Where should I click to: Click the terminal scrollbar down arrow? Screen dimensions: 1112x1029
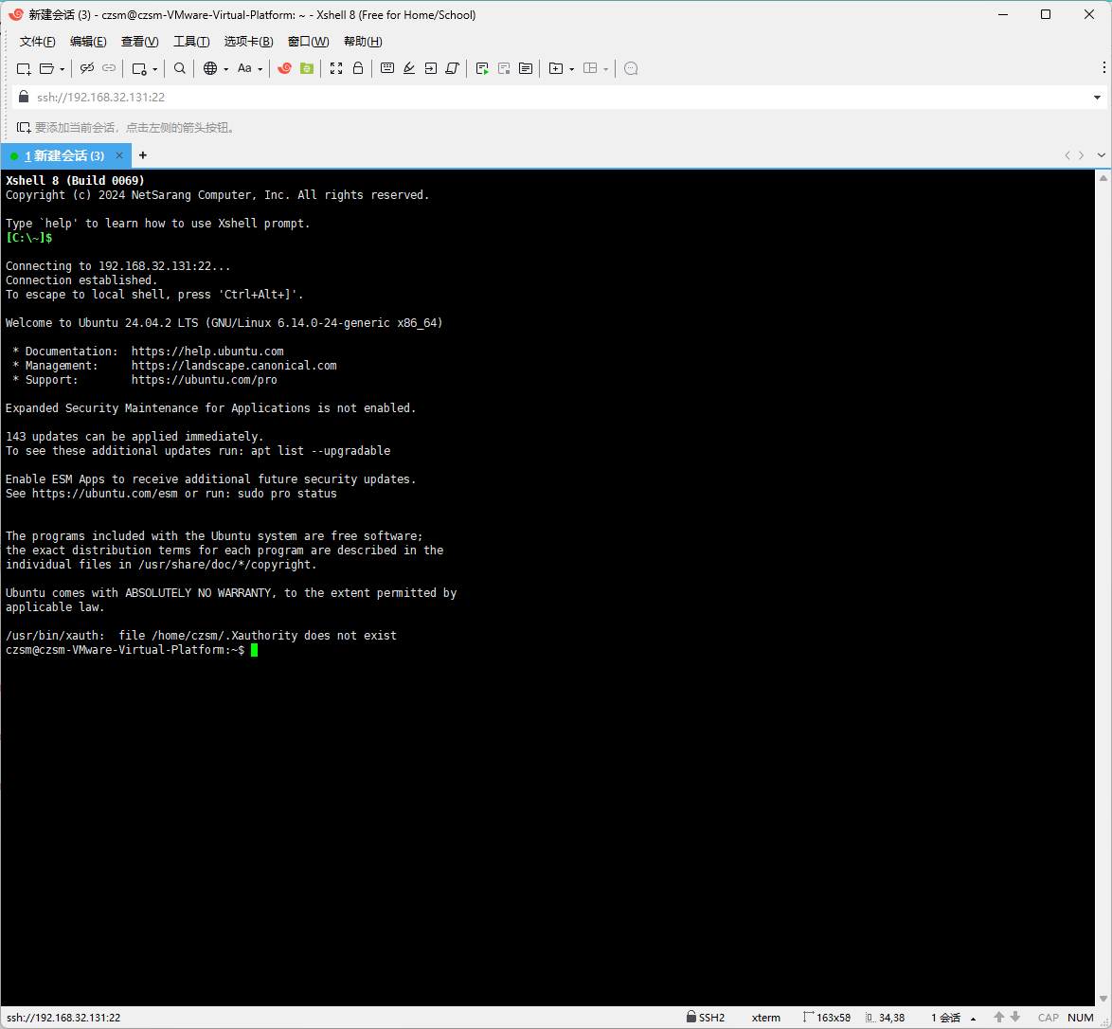point(1103,999)
